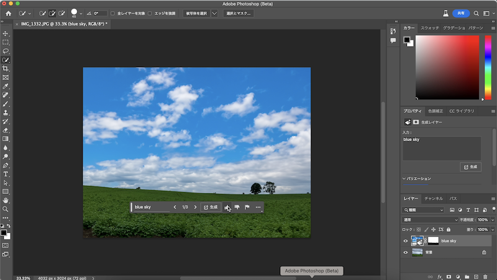Hide the 背景 layer
The width and height of the screenshot is (497, 280).
[406, 253]
